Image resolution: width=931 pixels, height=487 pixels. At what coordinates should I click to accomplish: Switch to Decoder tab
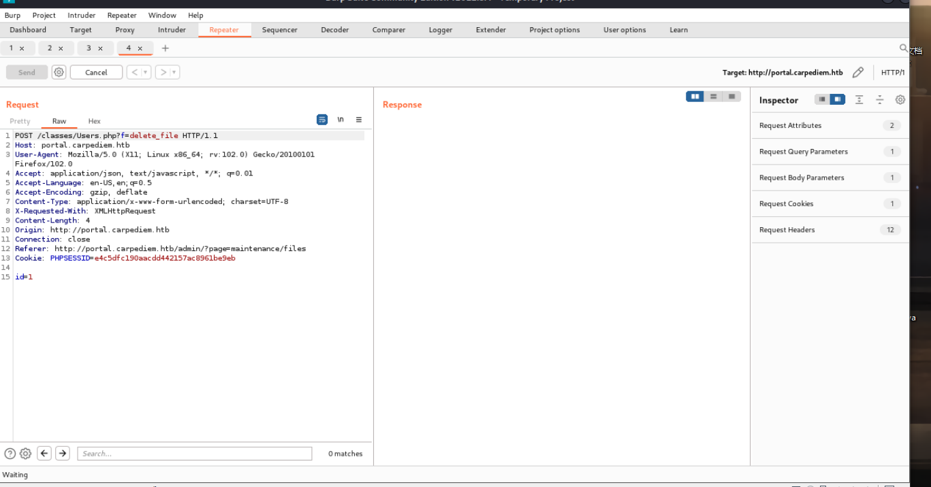point(335,30)
